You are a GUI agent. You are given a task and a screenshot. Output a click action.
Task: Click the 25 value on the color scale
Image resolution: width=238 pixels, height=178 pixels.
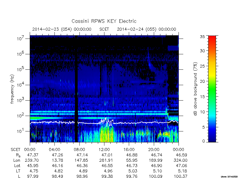coord(202,66)
